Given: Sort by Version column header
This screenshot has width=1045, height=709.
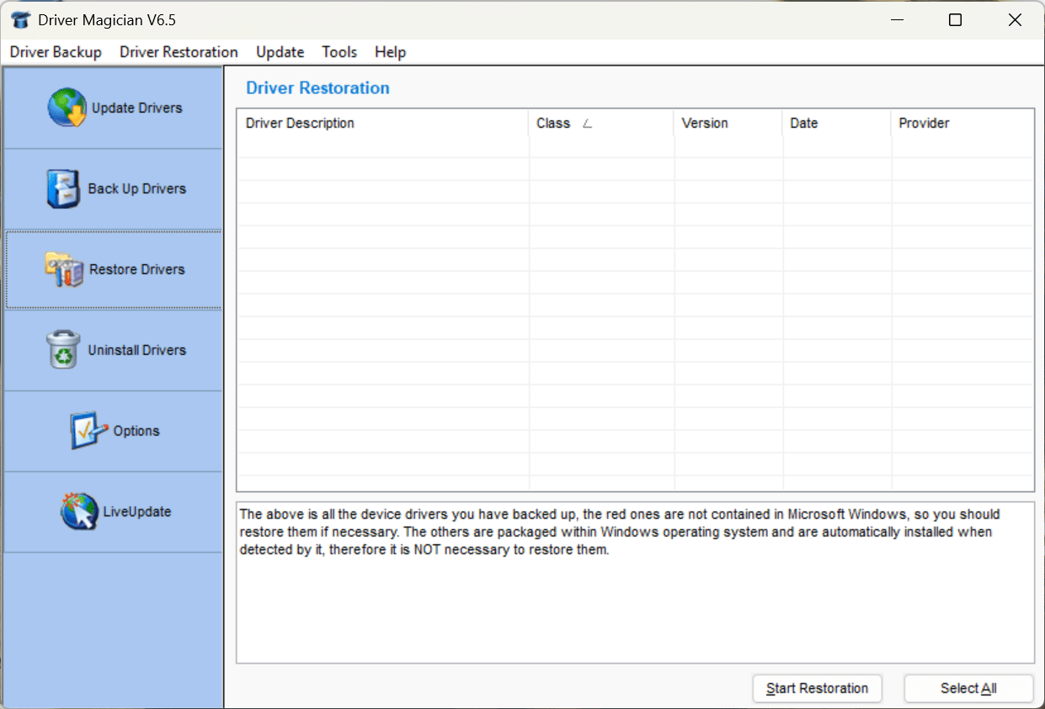Looking at the screenshot, I should 728,123.
